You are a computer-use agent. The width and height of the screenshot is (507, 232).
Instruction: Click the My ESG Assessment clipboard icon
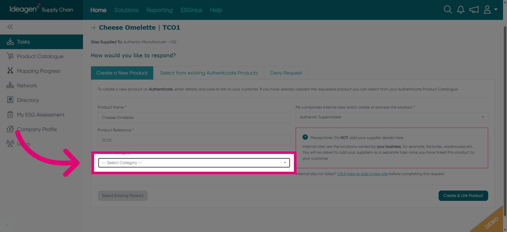(10, 114)
